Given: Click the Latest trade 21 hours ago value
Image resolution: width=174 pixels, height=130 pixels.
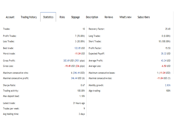Looking at the screenshot, I should coord(79,103).
